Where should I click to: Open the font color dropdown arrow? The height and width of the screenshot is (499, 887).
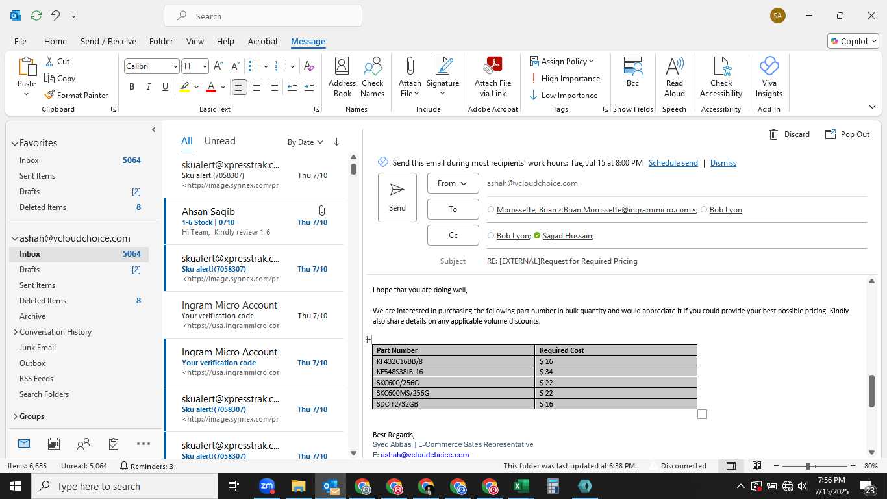pyautogui.click(x=223, y=87)
